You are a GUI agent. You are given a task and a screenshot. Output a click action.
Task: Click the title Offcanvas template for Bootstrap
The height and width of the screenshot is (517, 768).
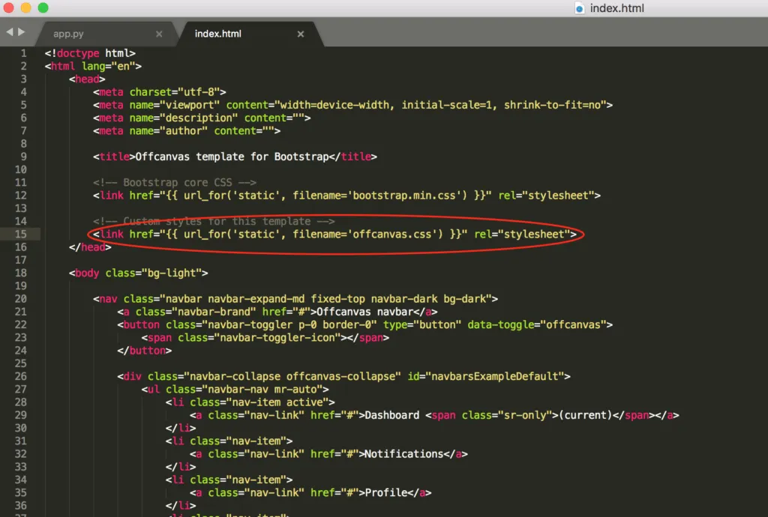tap(235, 157)
